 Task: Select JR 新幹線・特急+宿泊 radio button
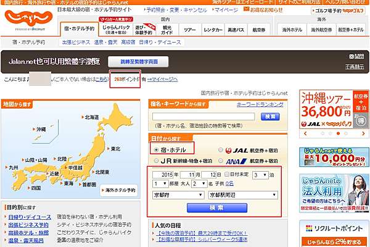(x=156, y=161)
